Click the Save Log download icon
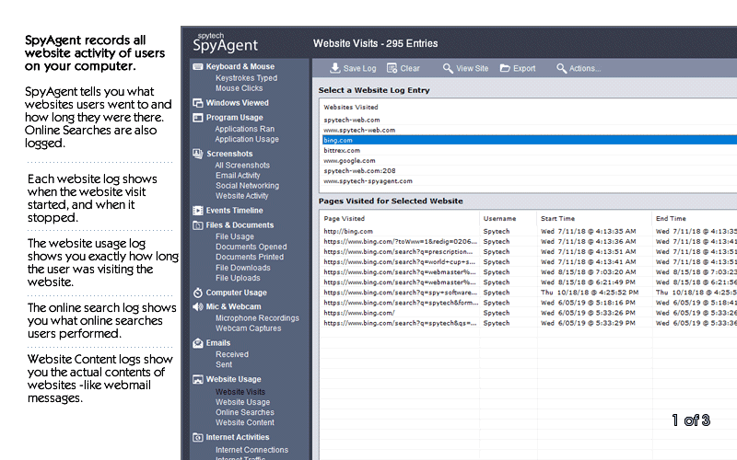Viewport: 737px width, 460px height. click(334, 68)
